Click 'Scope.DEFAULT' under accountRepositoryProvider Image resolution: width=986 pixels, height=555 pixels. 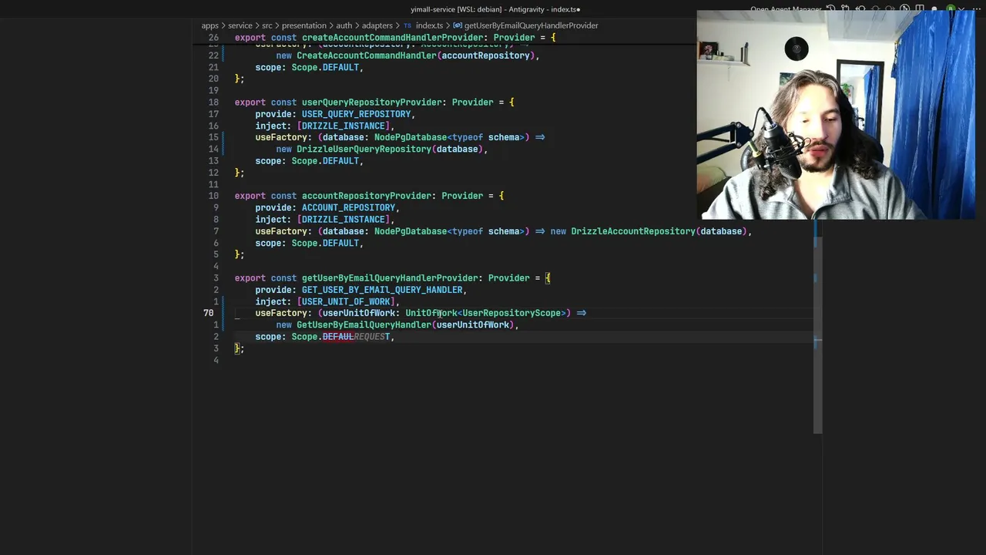(325, 243)
